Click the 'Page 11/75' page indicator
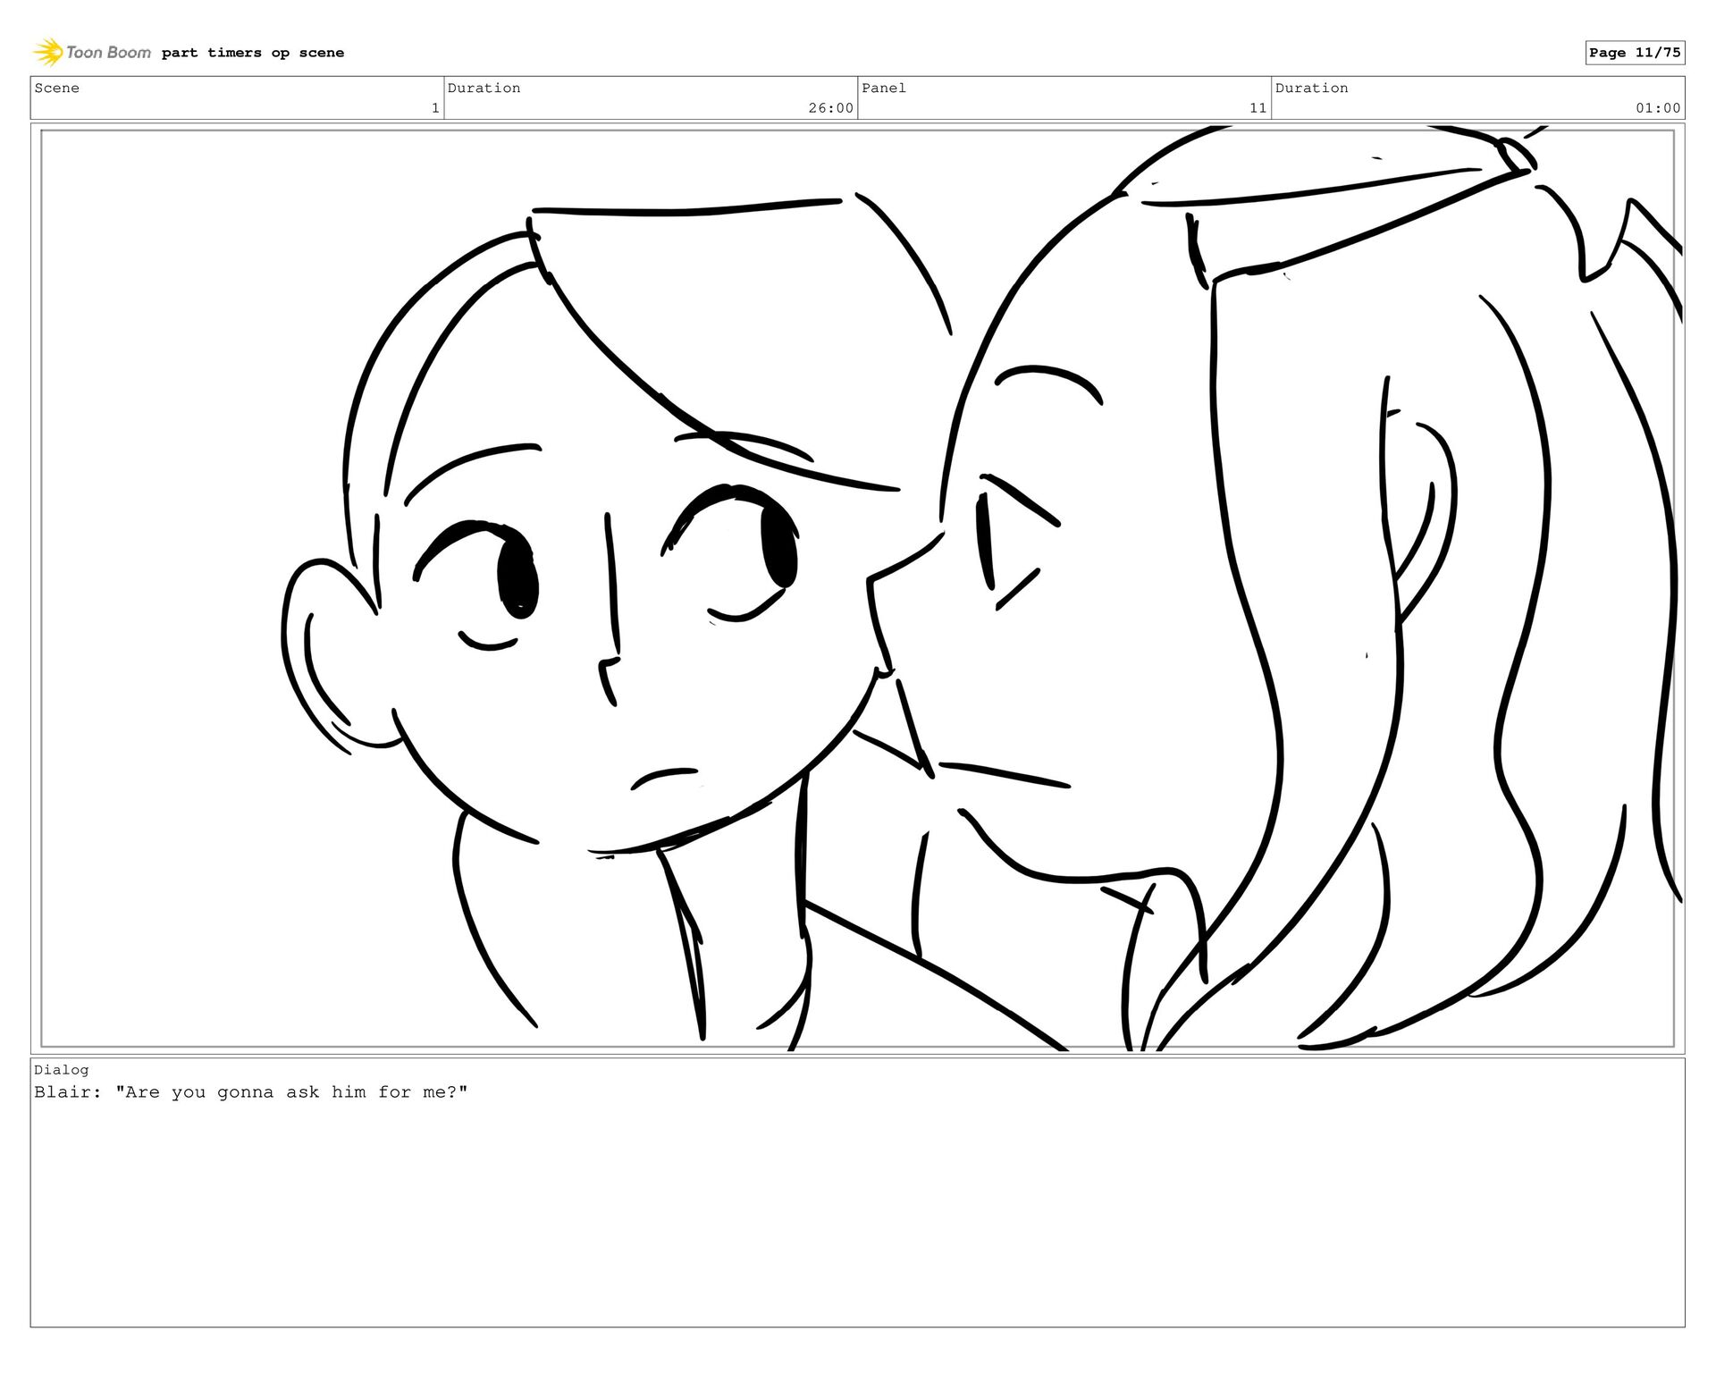 click(1635, 53)
